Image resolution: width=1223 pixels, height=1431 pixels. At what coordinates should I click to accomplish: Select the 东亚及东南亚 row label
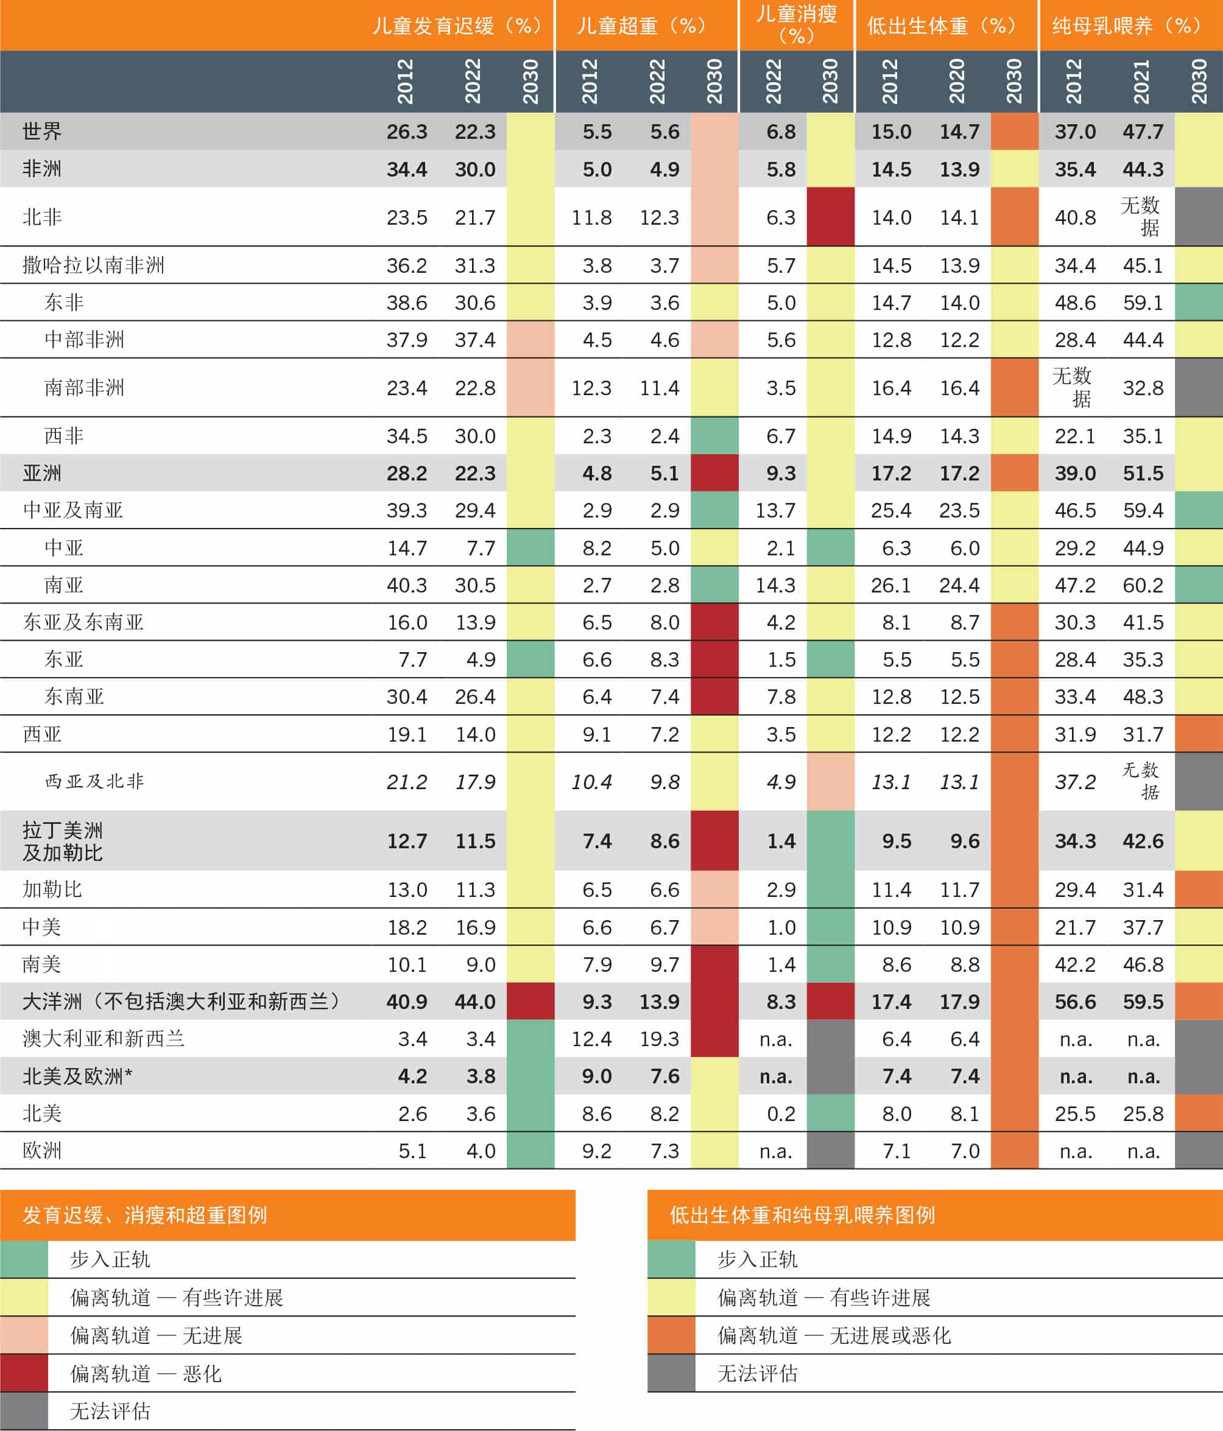(83, 622)
